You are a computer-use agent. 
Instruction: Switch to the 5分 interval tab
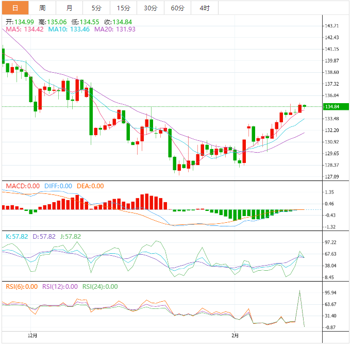[x=96, y=8]
